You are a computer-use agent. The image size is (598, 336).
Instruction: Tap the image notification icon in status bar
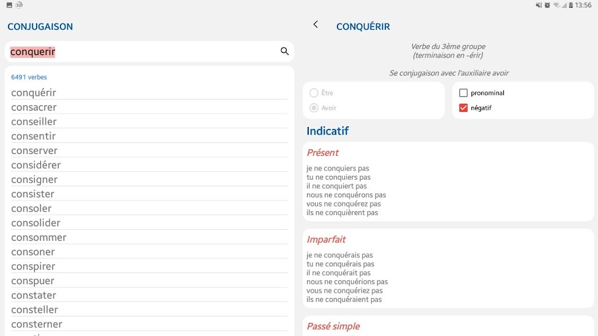click(9, 5)
